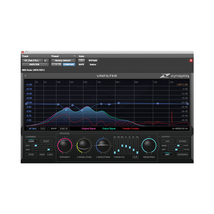Open the insert position 'a' dropdown
Image resolution: width=214 pixels, height=214 pixels.
click(46, 61)
